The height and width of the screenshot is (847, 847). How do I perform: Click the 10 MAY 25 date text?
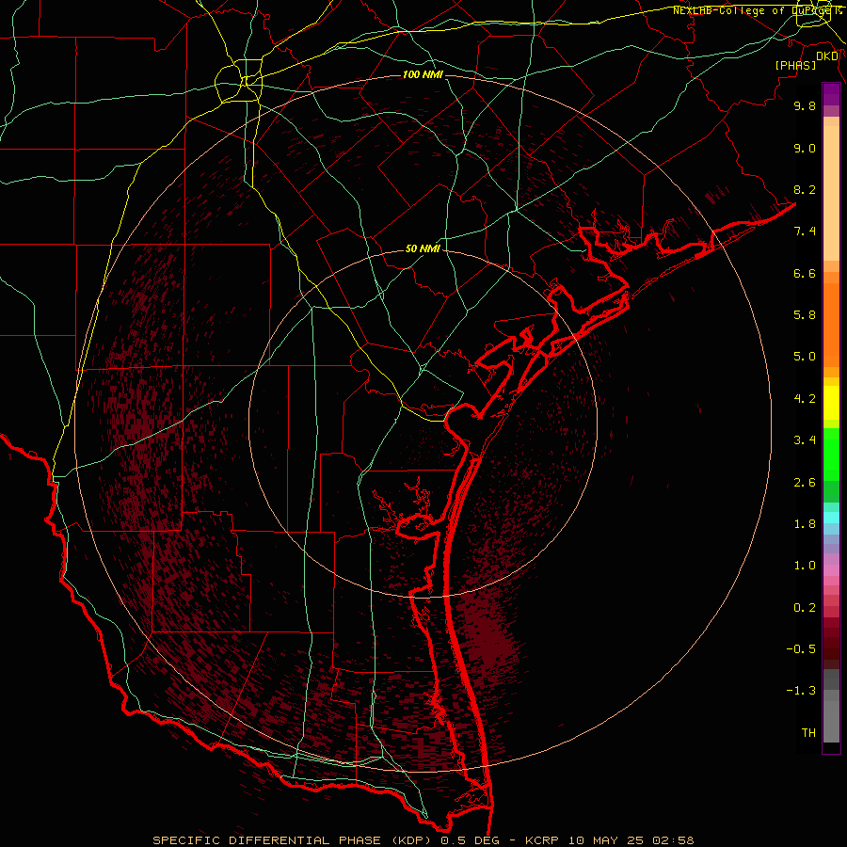pyautogui.click(x=608, y=840)
